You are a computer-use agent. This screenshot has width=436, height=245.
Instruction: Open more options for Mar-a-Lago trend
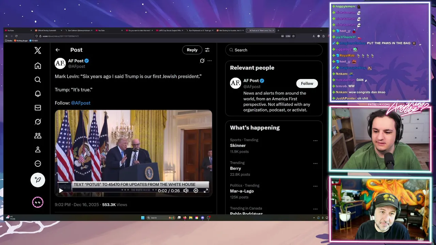pos(315,186)
